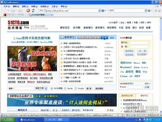
Task: Select the Baidu radio button
Action: coord(65,89)
